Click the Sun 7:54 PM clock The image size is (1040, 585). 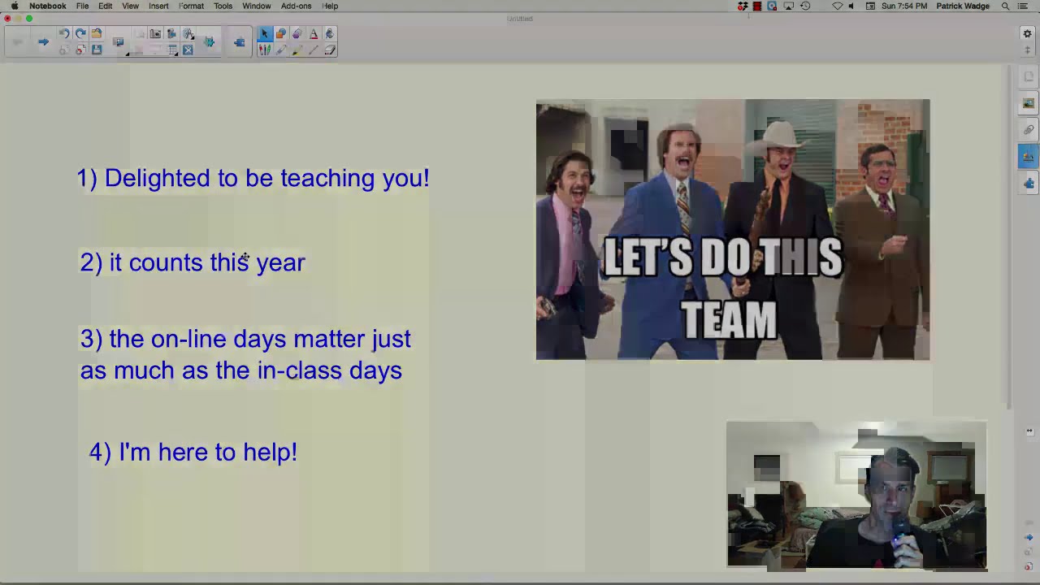[903, 6]
